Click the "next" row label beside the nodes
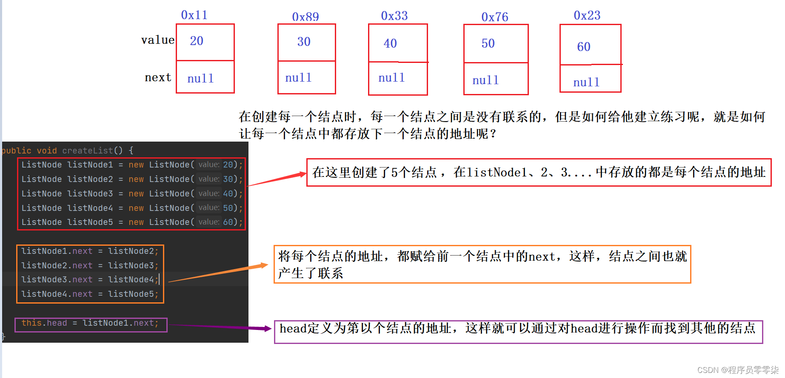This screenshot has height=378, width=785. click(158, 77)
